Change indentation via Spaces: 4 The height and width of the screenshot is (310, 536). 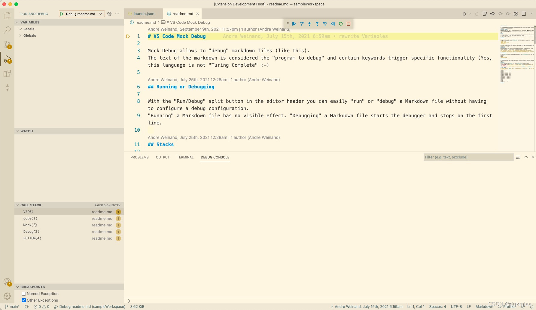point(437,307)
